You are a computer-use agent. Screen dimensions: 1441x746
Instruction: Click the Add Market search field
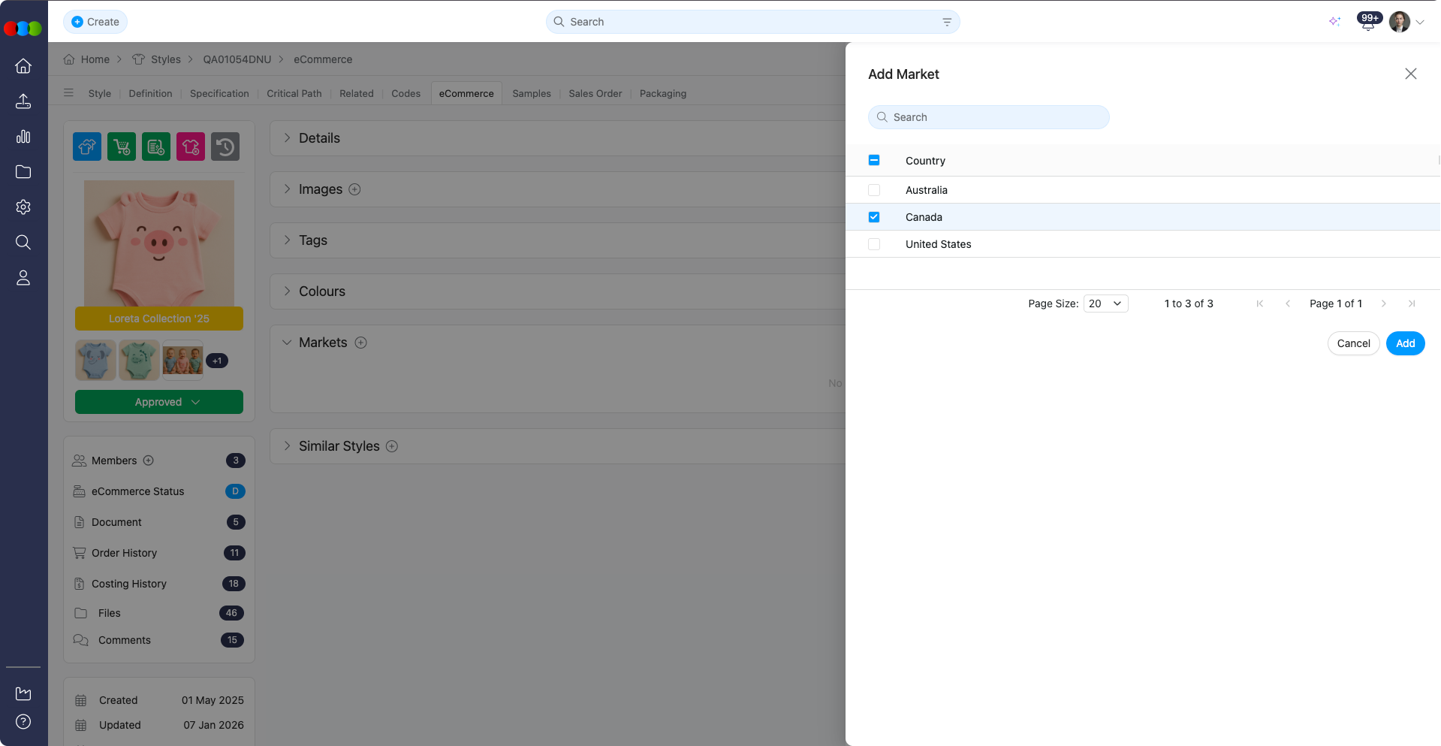988,117
